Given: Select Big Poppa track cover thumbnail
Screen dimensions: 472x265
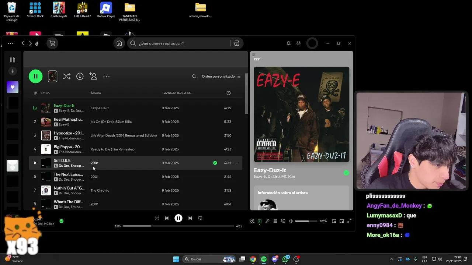Looking at the screenshot, I should 46,149.
